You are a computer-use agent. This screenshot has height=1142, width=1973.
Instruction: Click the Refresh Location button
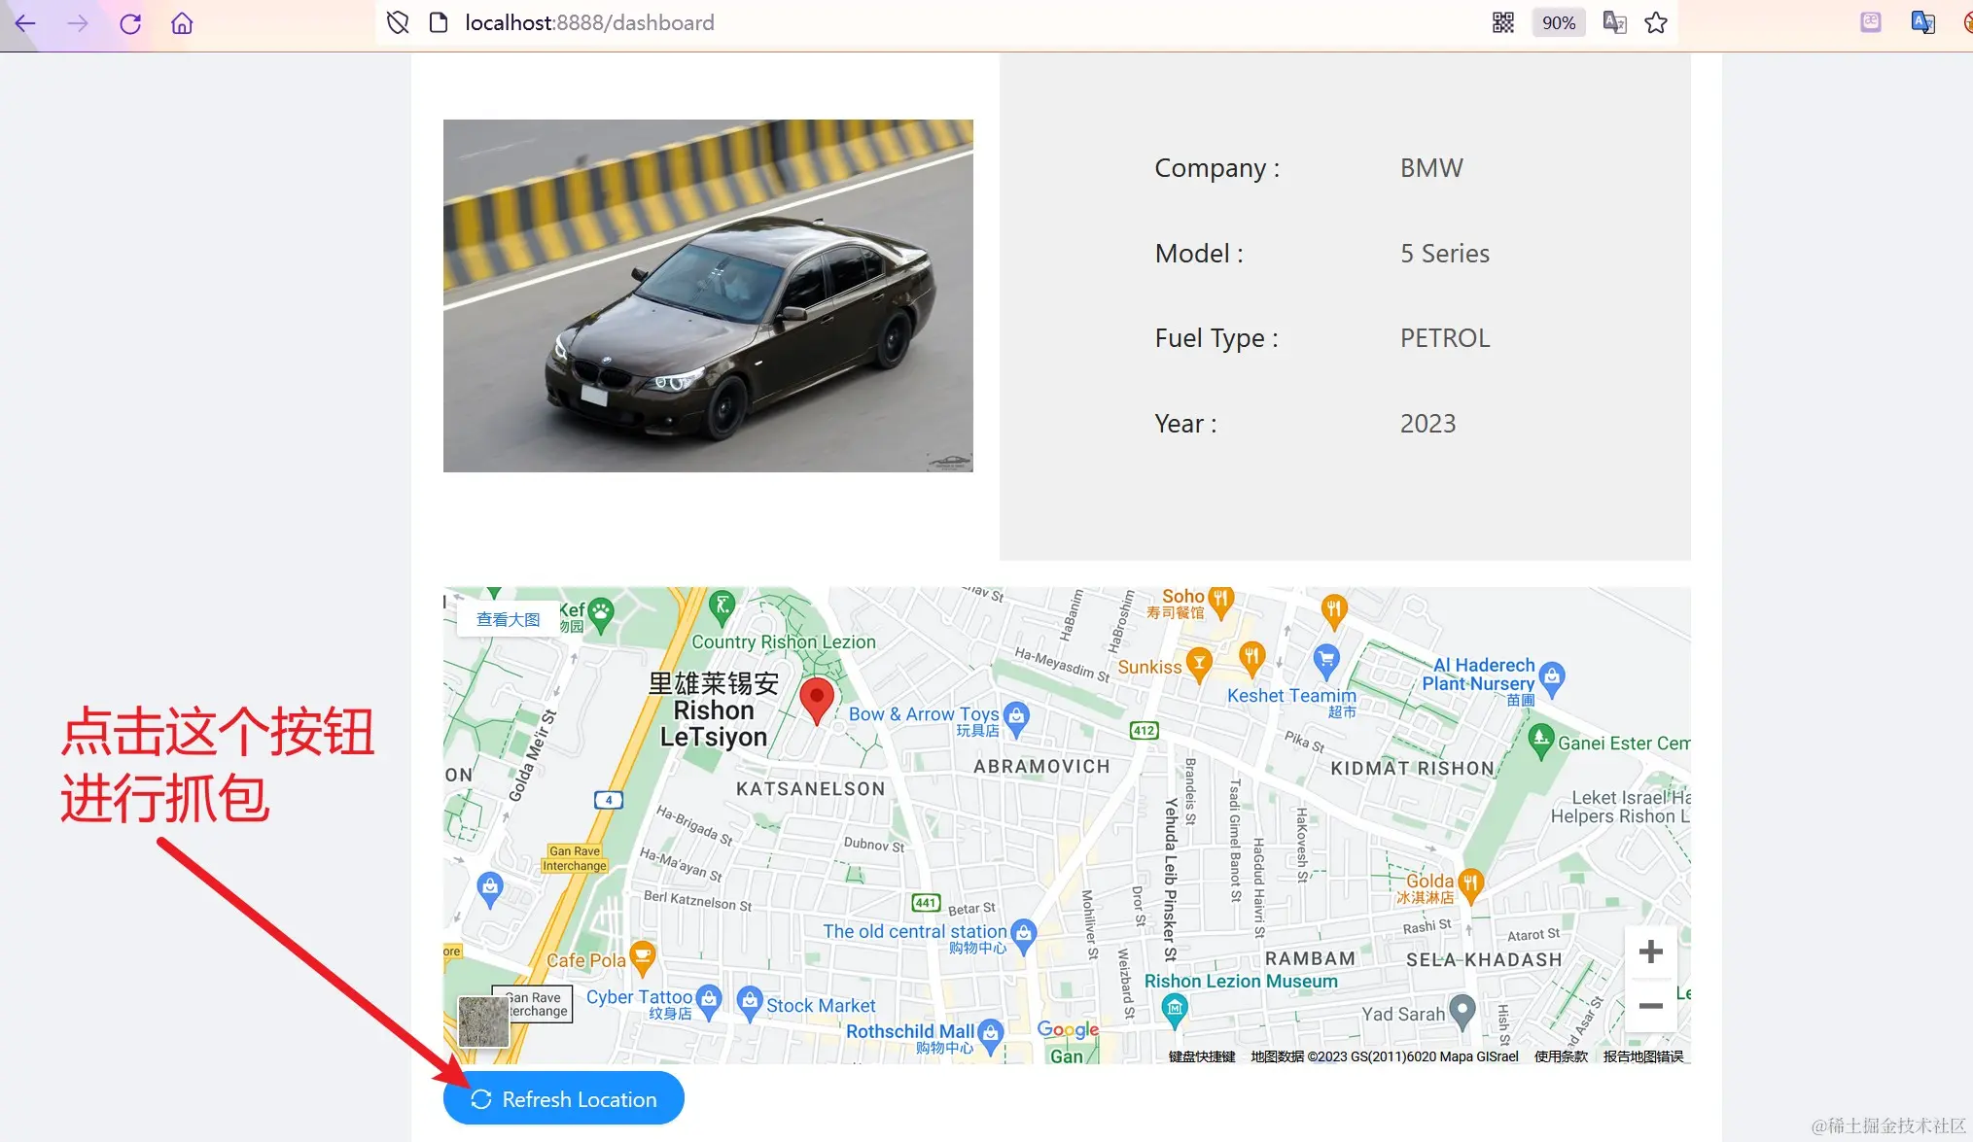pos(564,1098)
